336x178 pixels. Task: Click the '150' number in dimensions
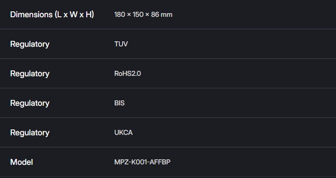click(x=138, y=15)
